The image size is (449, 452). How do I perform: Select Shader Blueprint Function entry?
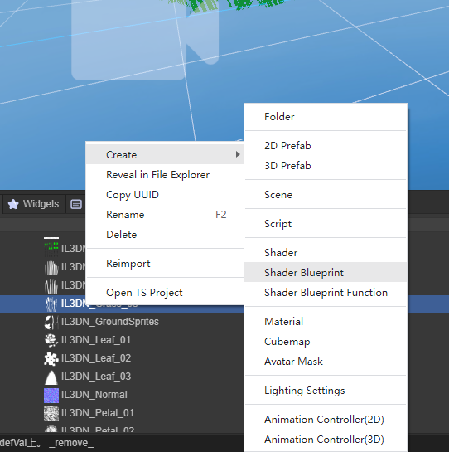(326, 292)
